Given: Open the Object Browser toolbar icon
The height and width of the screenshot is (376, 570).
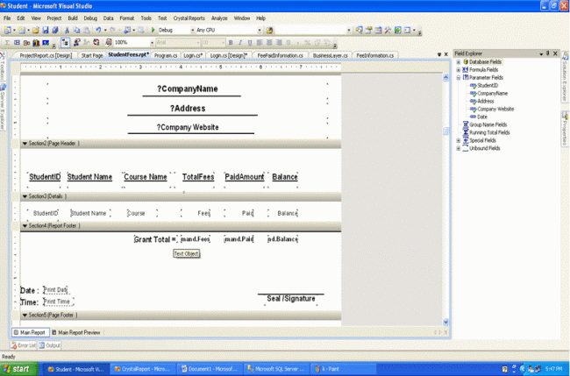Looking at the screenshot, I should point(379,30).
